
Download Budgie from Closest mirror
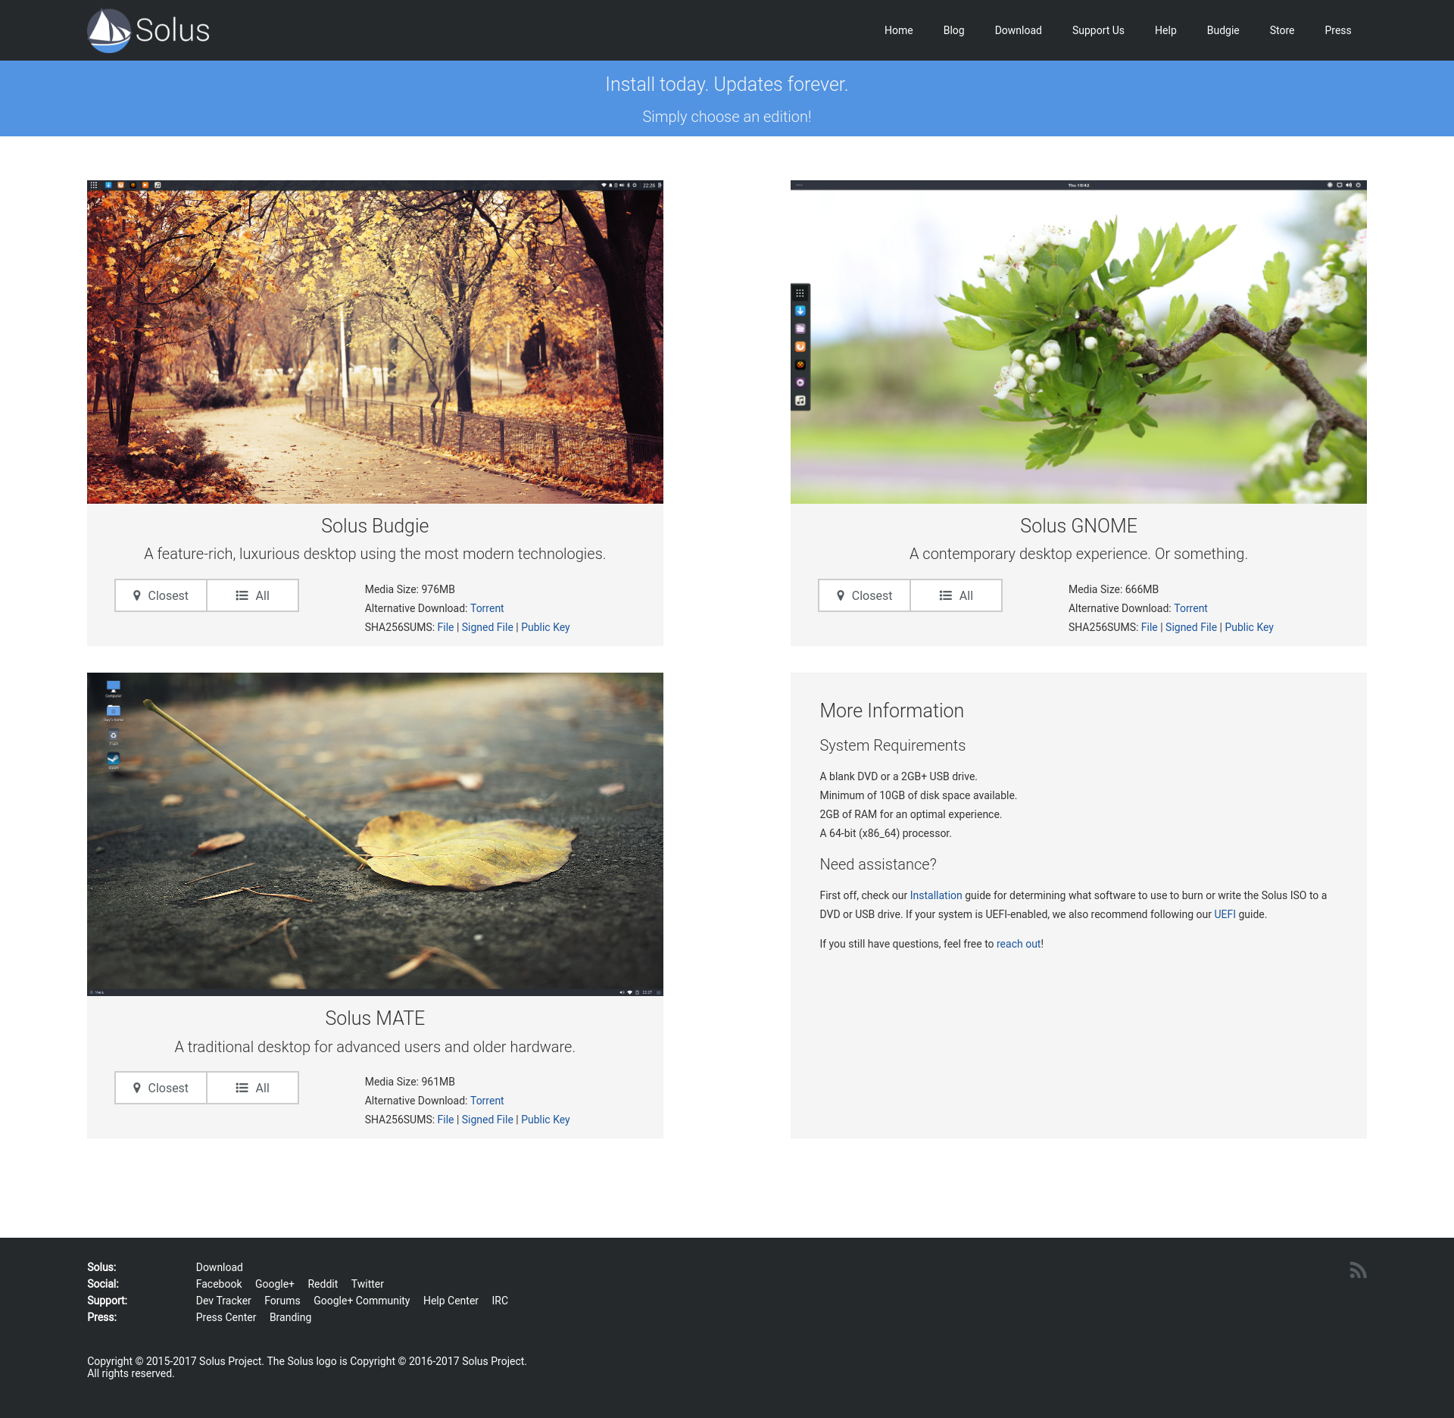pyautogui.click(x=161, y=595)
